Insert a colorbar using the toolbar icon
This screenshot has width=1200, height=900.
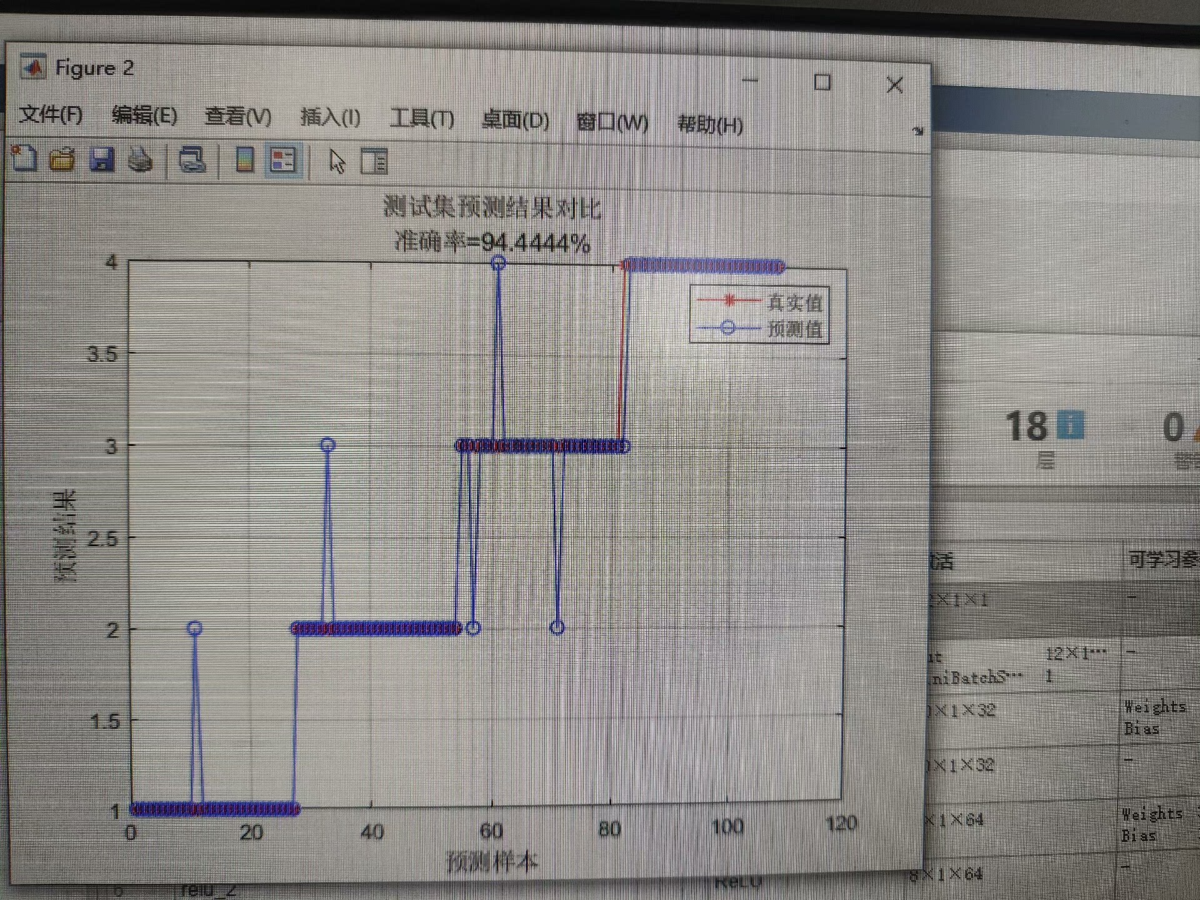(244, 161)
